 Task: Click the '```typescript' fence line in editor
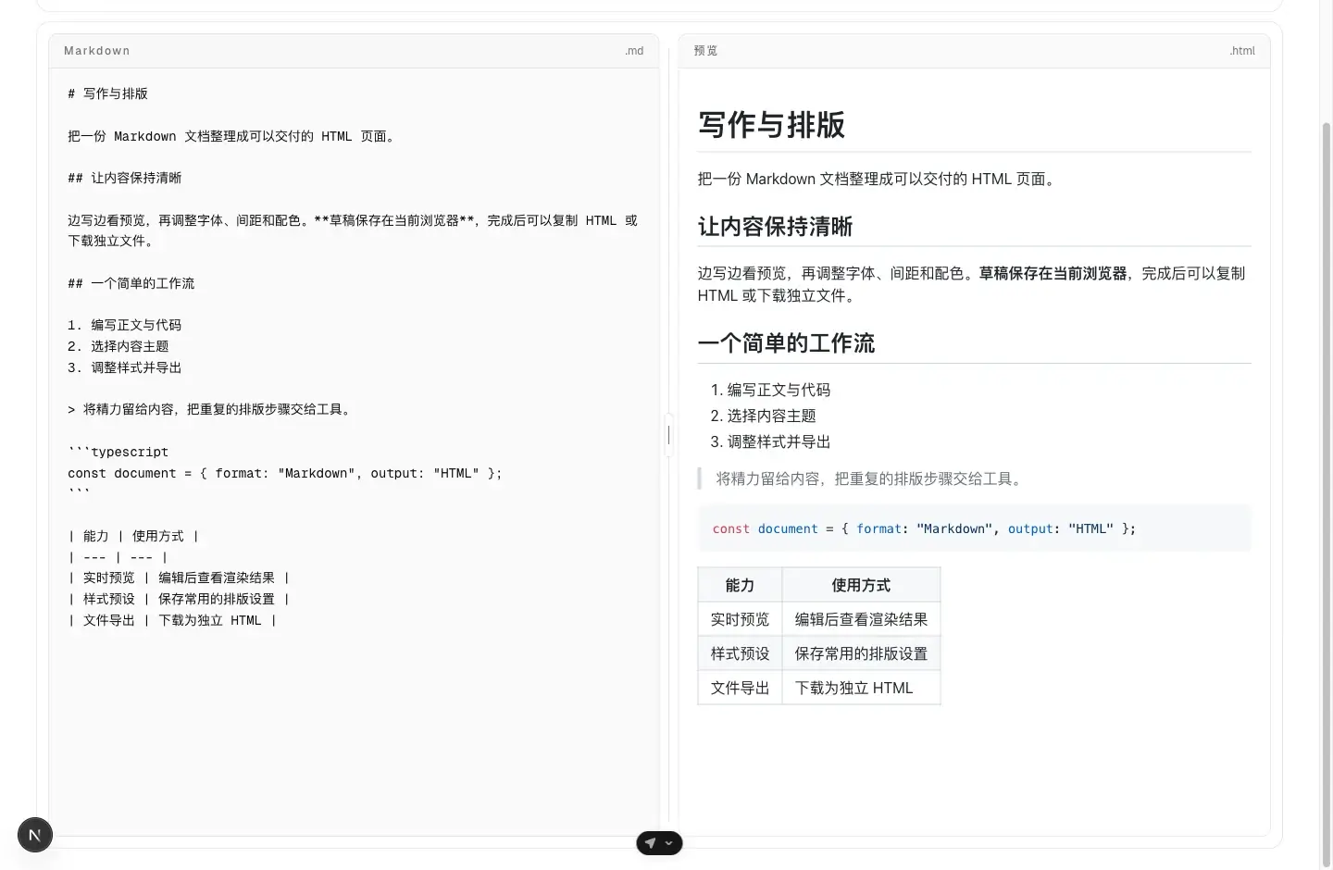(118, 452)
